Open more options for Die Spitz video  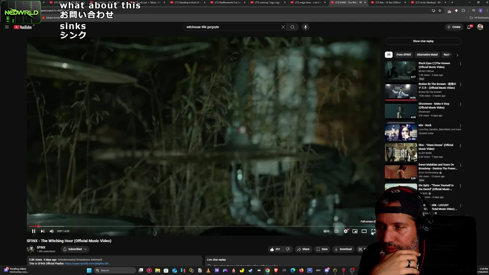click(460, 186)
